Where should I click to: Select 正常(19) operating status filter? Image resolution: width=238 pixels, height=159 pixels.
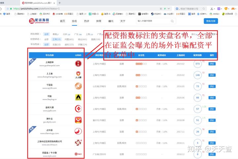click(57, 39)
